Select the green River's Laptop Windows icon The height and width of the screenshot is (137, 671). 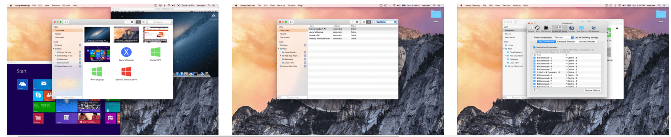(x=97, y=72)
